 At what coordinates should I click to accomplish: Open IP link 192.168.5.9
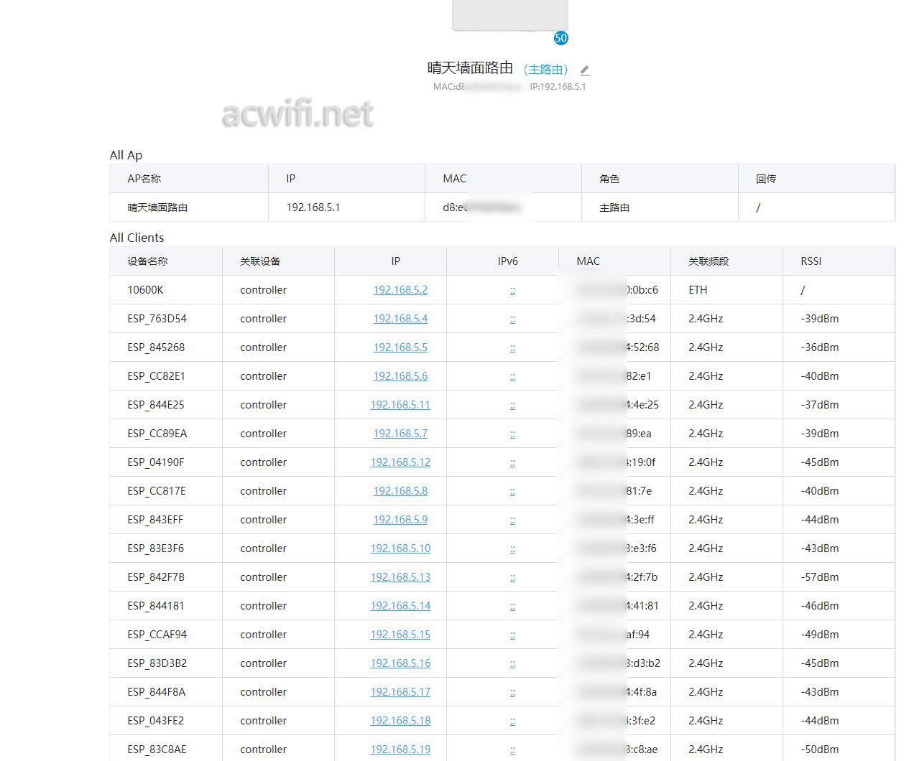400,520
